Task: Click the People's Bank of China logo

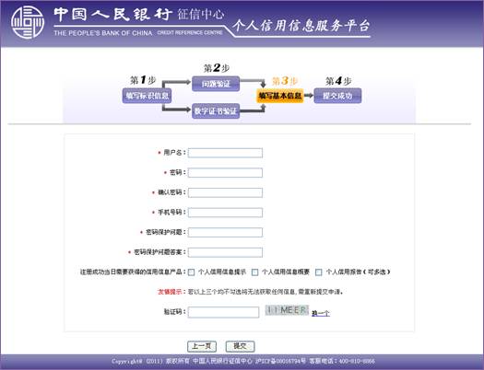Action: coord(28,22)
